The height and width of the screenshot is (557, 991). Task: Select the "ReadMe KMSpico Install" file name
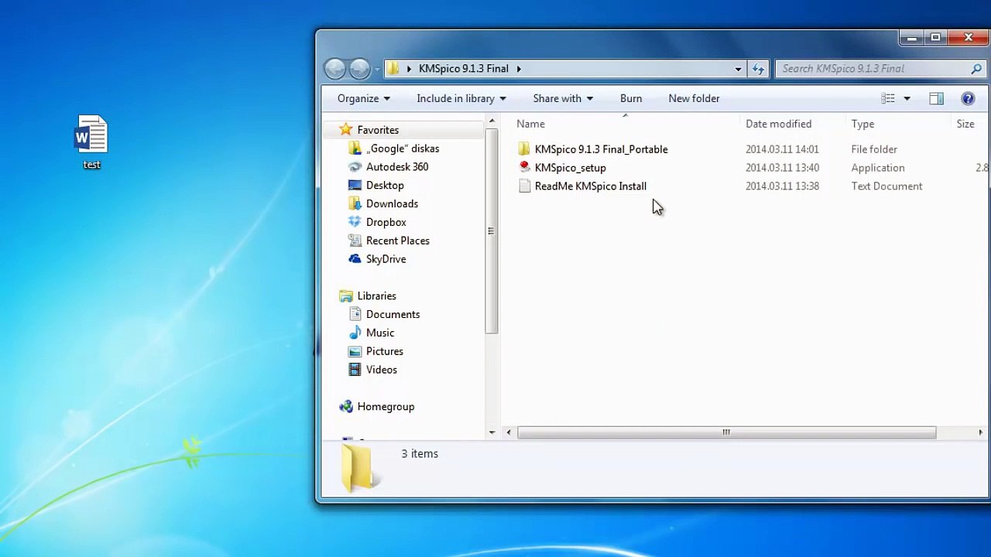point(590,186)
